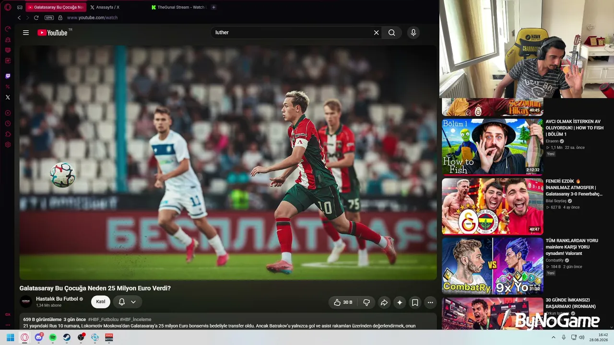This screenshot has width=614, height=345.
Task: Open Discord from the taskbar
Action: click(x=39, y=337)
